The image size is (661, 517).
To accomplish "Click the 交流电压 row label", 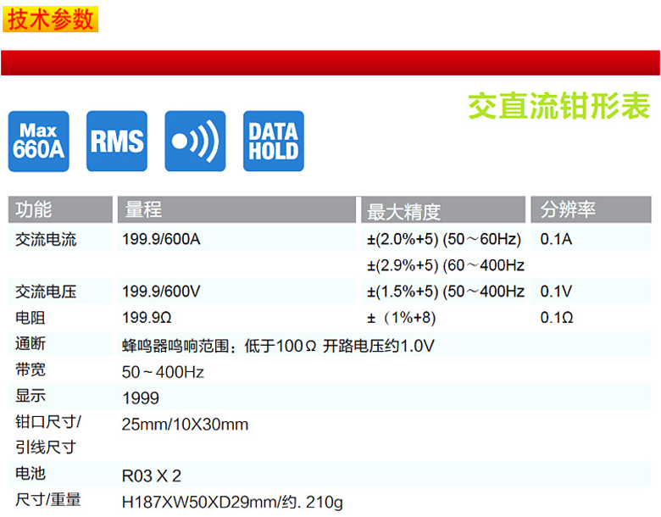I will click(x=46, y=292).
